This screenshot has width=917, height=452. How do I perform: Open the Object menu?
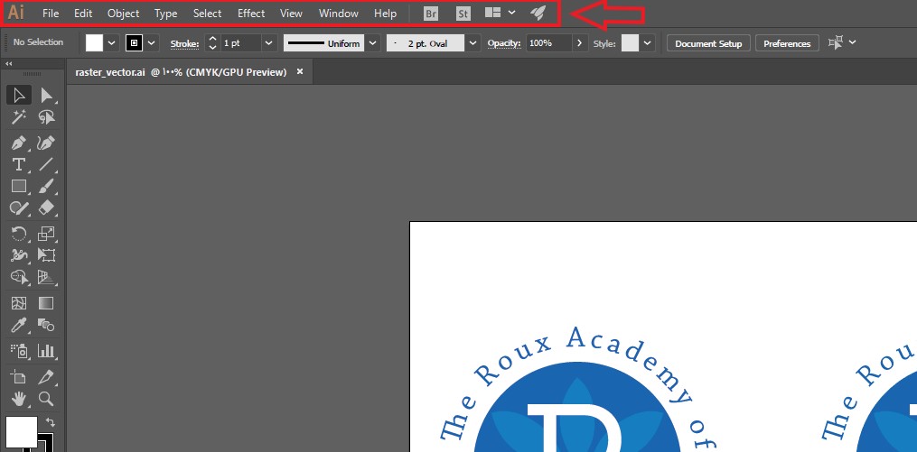pos(124,14)
